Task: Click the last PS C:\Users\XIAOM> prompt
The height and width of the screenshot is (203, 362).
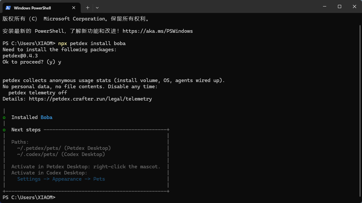Action: coord(29,197)
